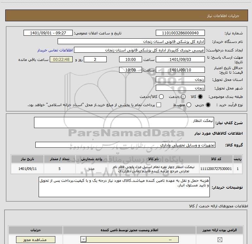Toggle the اسناد خزانه اسلامی payment checkbox
Viewport: 252px width, 244px height.
pos(159,105)
